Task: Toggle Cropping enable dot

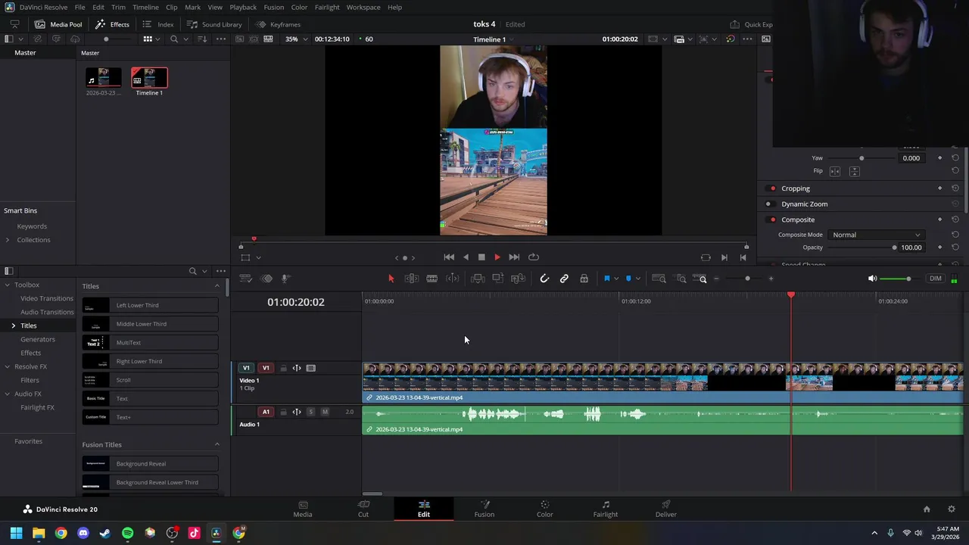Action: click(772, 188)
